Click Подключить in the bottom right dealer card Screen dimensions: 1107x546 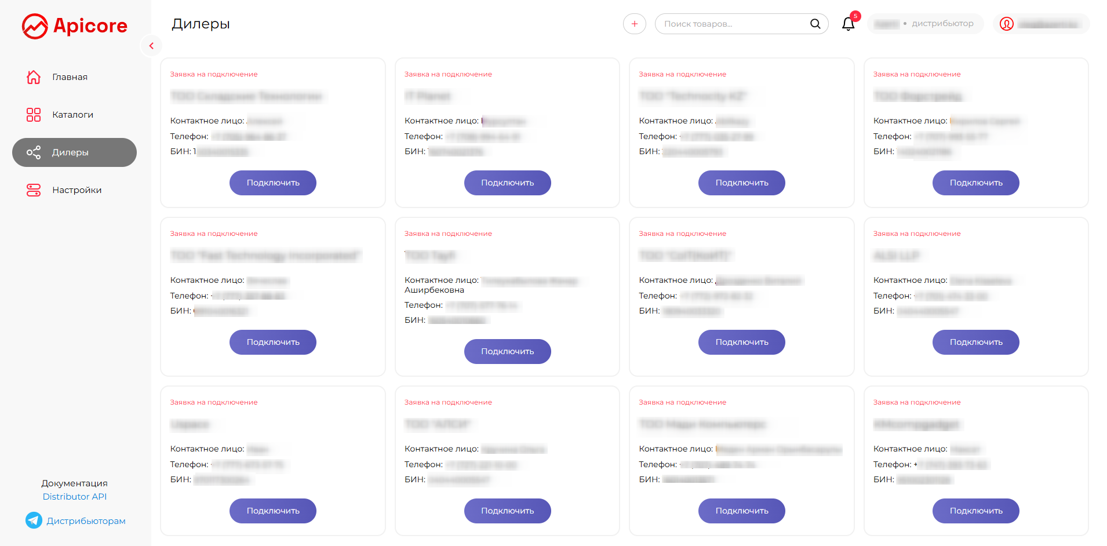(x=976, y=511)
